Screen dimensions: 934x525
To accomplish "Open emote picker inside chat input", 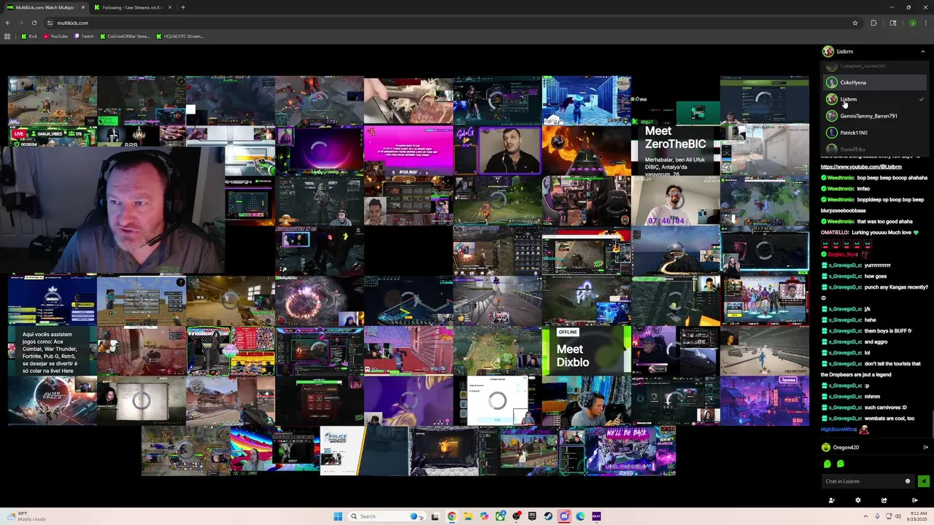I will click(x=908, y=481).
